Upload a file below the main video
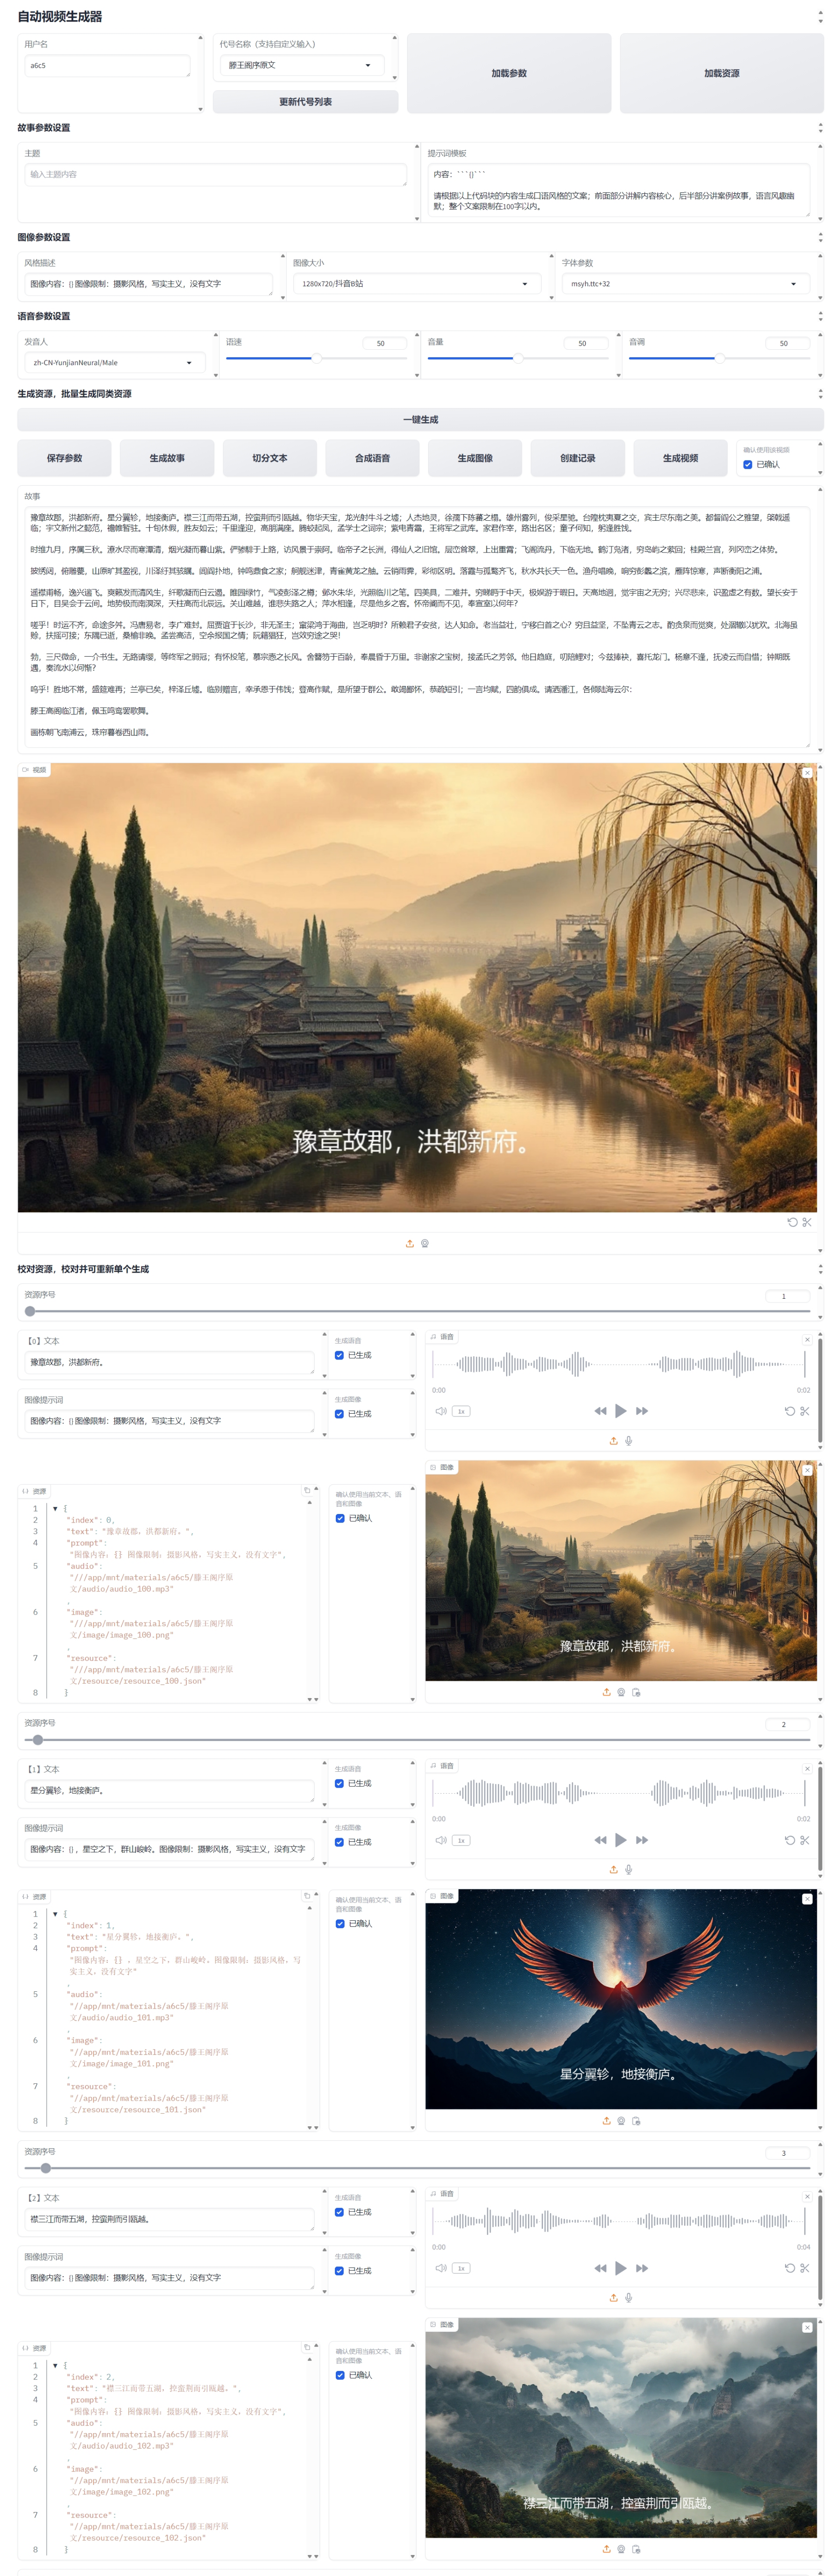The image size is (835, 2576). [x=409, y=1244]
